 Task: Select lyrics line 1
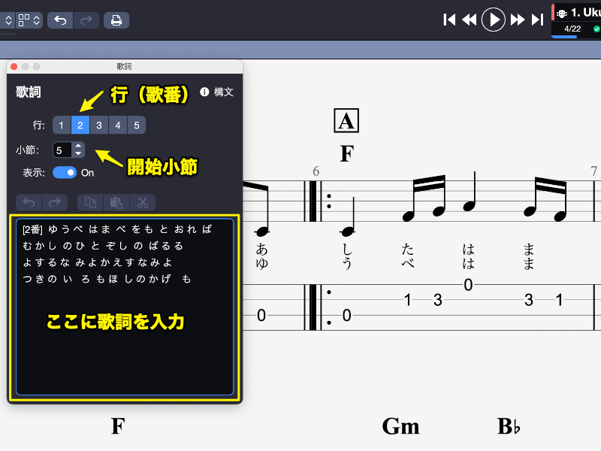click(x=62, y=125)
